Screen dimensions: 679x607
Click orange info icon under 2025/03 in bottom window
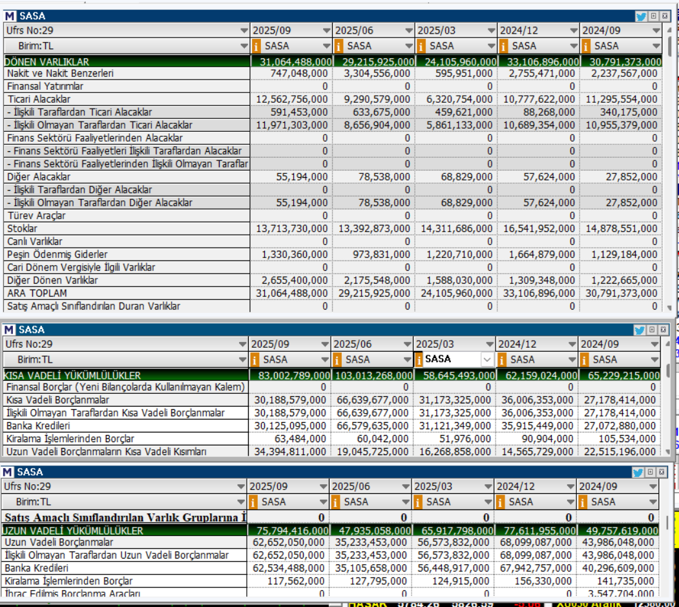pyautogui.click(x=419, y=502)
